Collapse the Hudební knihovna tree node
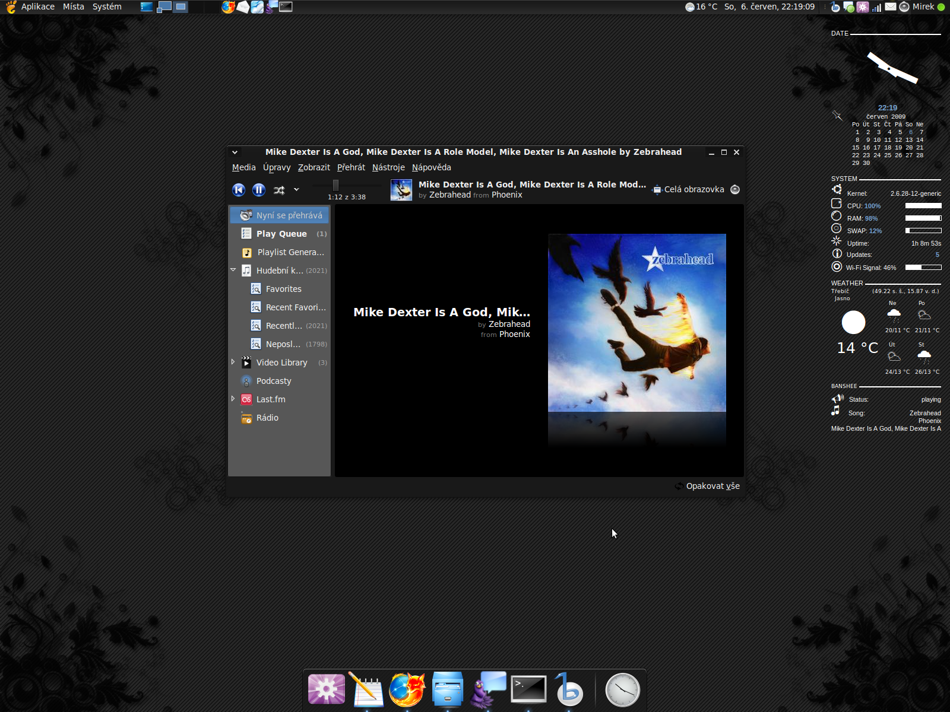Viewport: 950px width, 712px height. [x=233, y=270]
